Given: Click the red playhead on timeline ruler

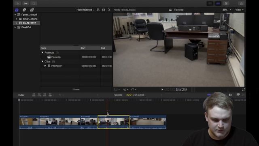Looking at the screenshot, I should click(107, 100).
